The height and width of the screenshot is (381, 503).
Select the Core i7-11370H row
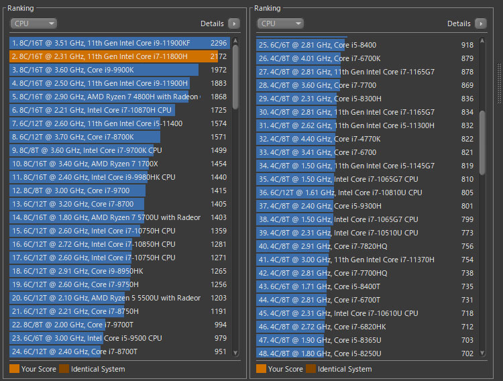[366, 260]
